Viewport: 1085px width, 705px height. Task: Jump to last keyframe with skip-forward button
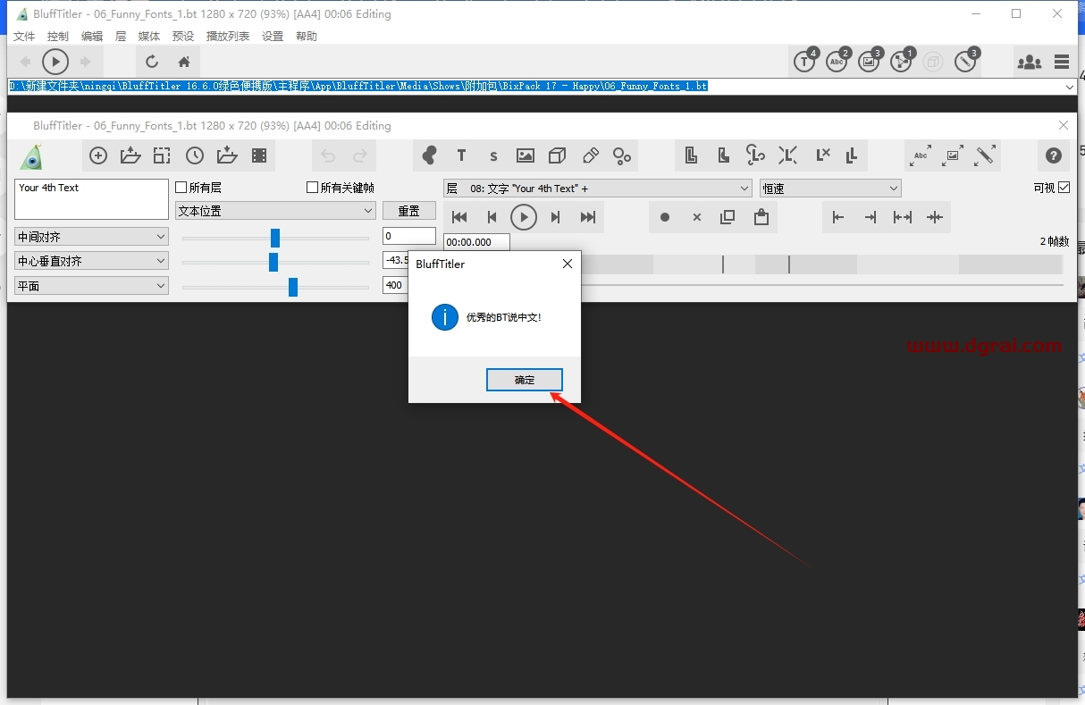tap(588, 217)
